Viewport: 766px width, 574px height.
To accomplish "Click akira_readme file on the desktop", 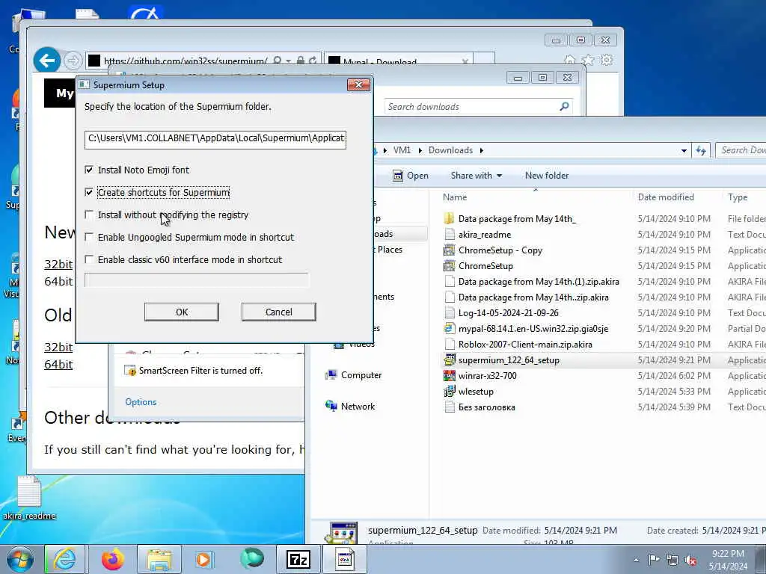I will 29,498.
